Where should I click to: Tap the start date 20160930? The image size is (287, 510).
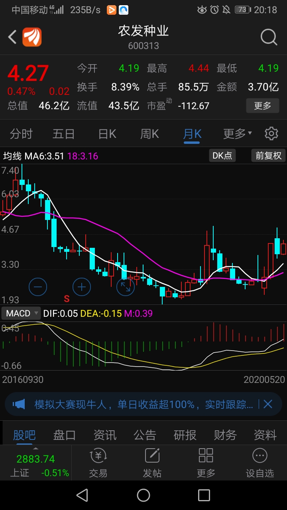23,379
